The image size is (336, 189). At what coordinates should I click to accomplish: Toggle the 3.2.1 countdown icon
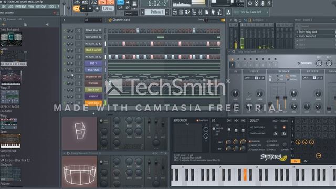[x=93, y=2]
